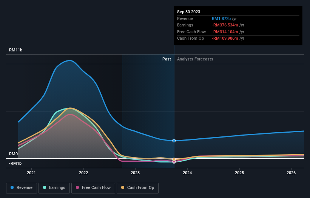Click the blue Revenue data point marker
Screen dimensions: 310x198
174,141
